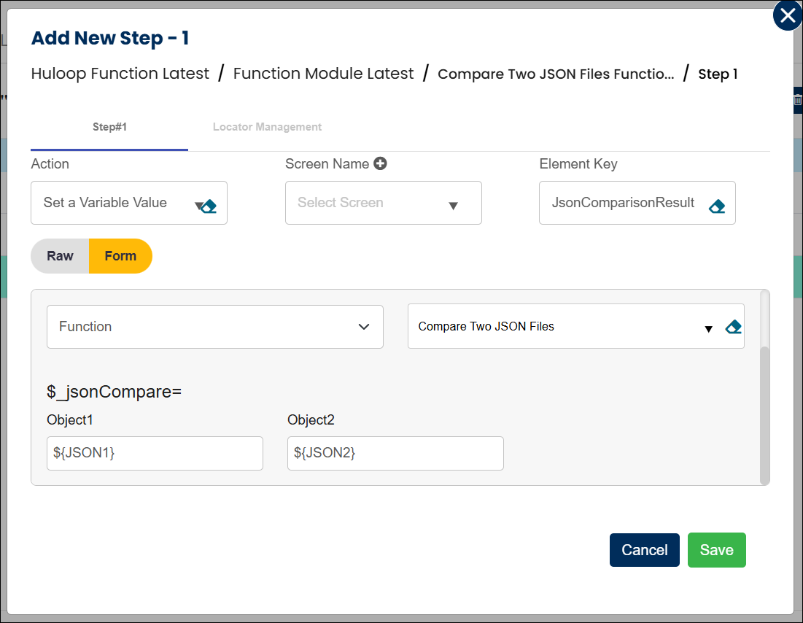Viewport: 803px width, 623px height.
Task: Save the new step
Action: click(x=716, y=550)
